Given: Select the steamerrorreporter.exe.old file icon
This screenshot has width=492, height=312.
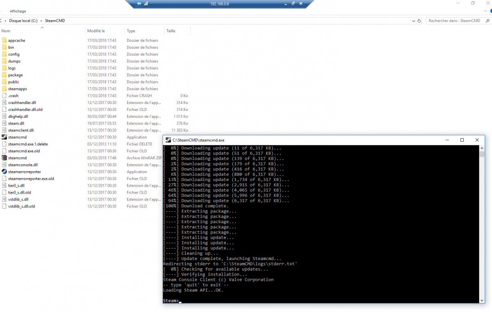Looking at the screenshot, I should tap(4, 179).
